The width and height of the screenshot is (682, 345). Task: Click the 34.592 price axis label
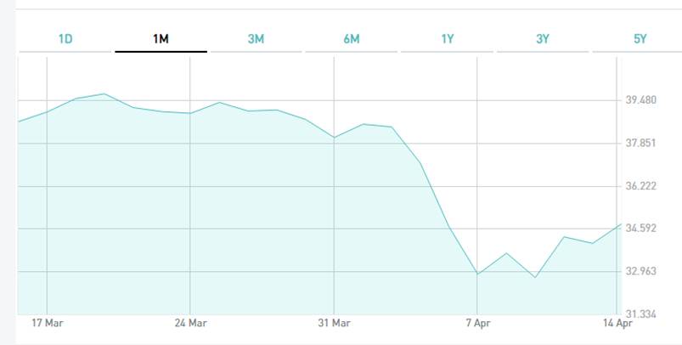click(640, 229)
